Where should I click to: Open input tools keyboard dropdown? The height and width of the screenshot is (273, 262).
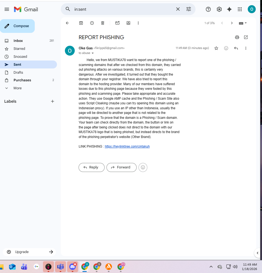click(x=243, y=23)
